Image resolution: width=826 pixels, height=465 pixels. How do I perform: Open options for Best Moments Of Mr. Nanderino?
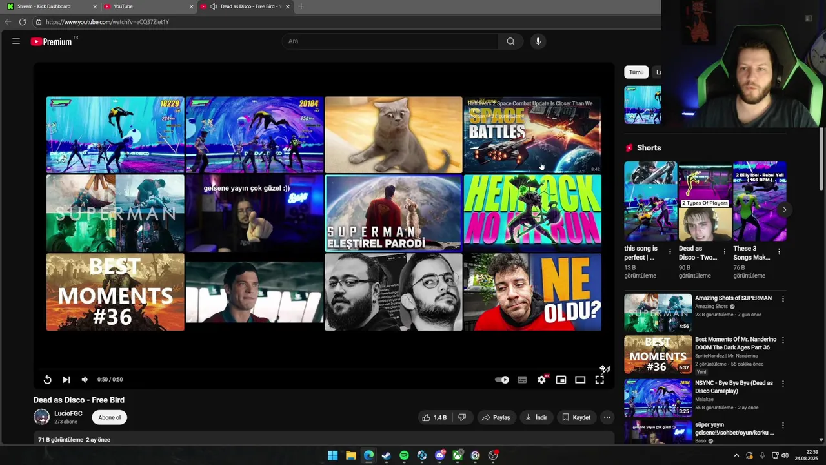[783, 340]
